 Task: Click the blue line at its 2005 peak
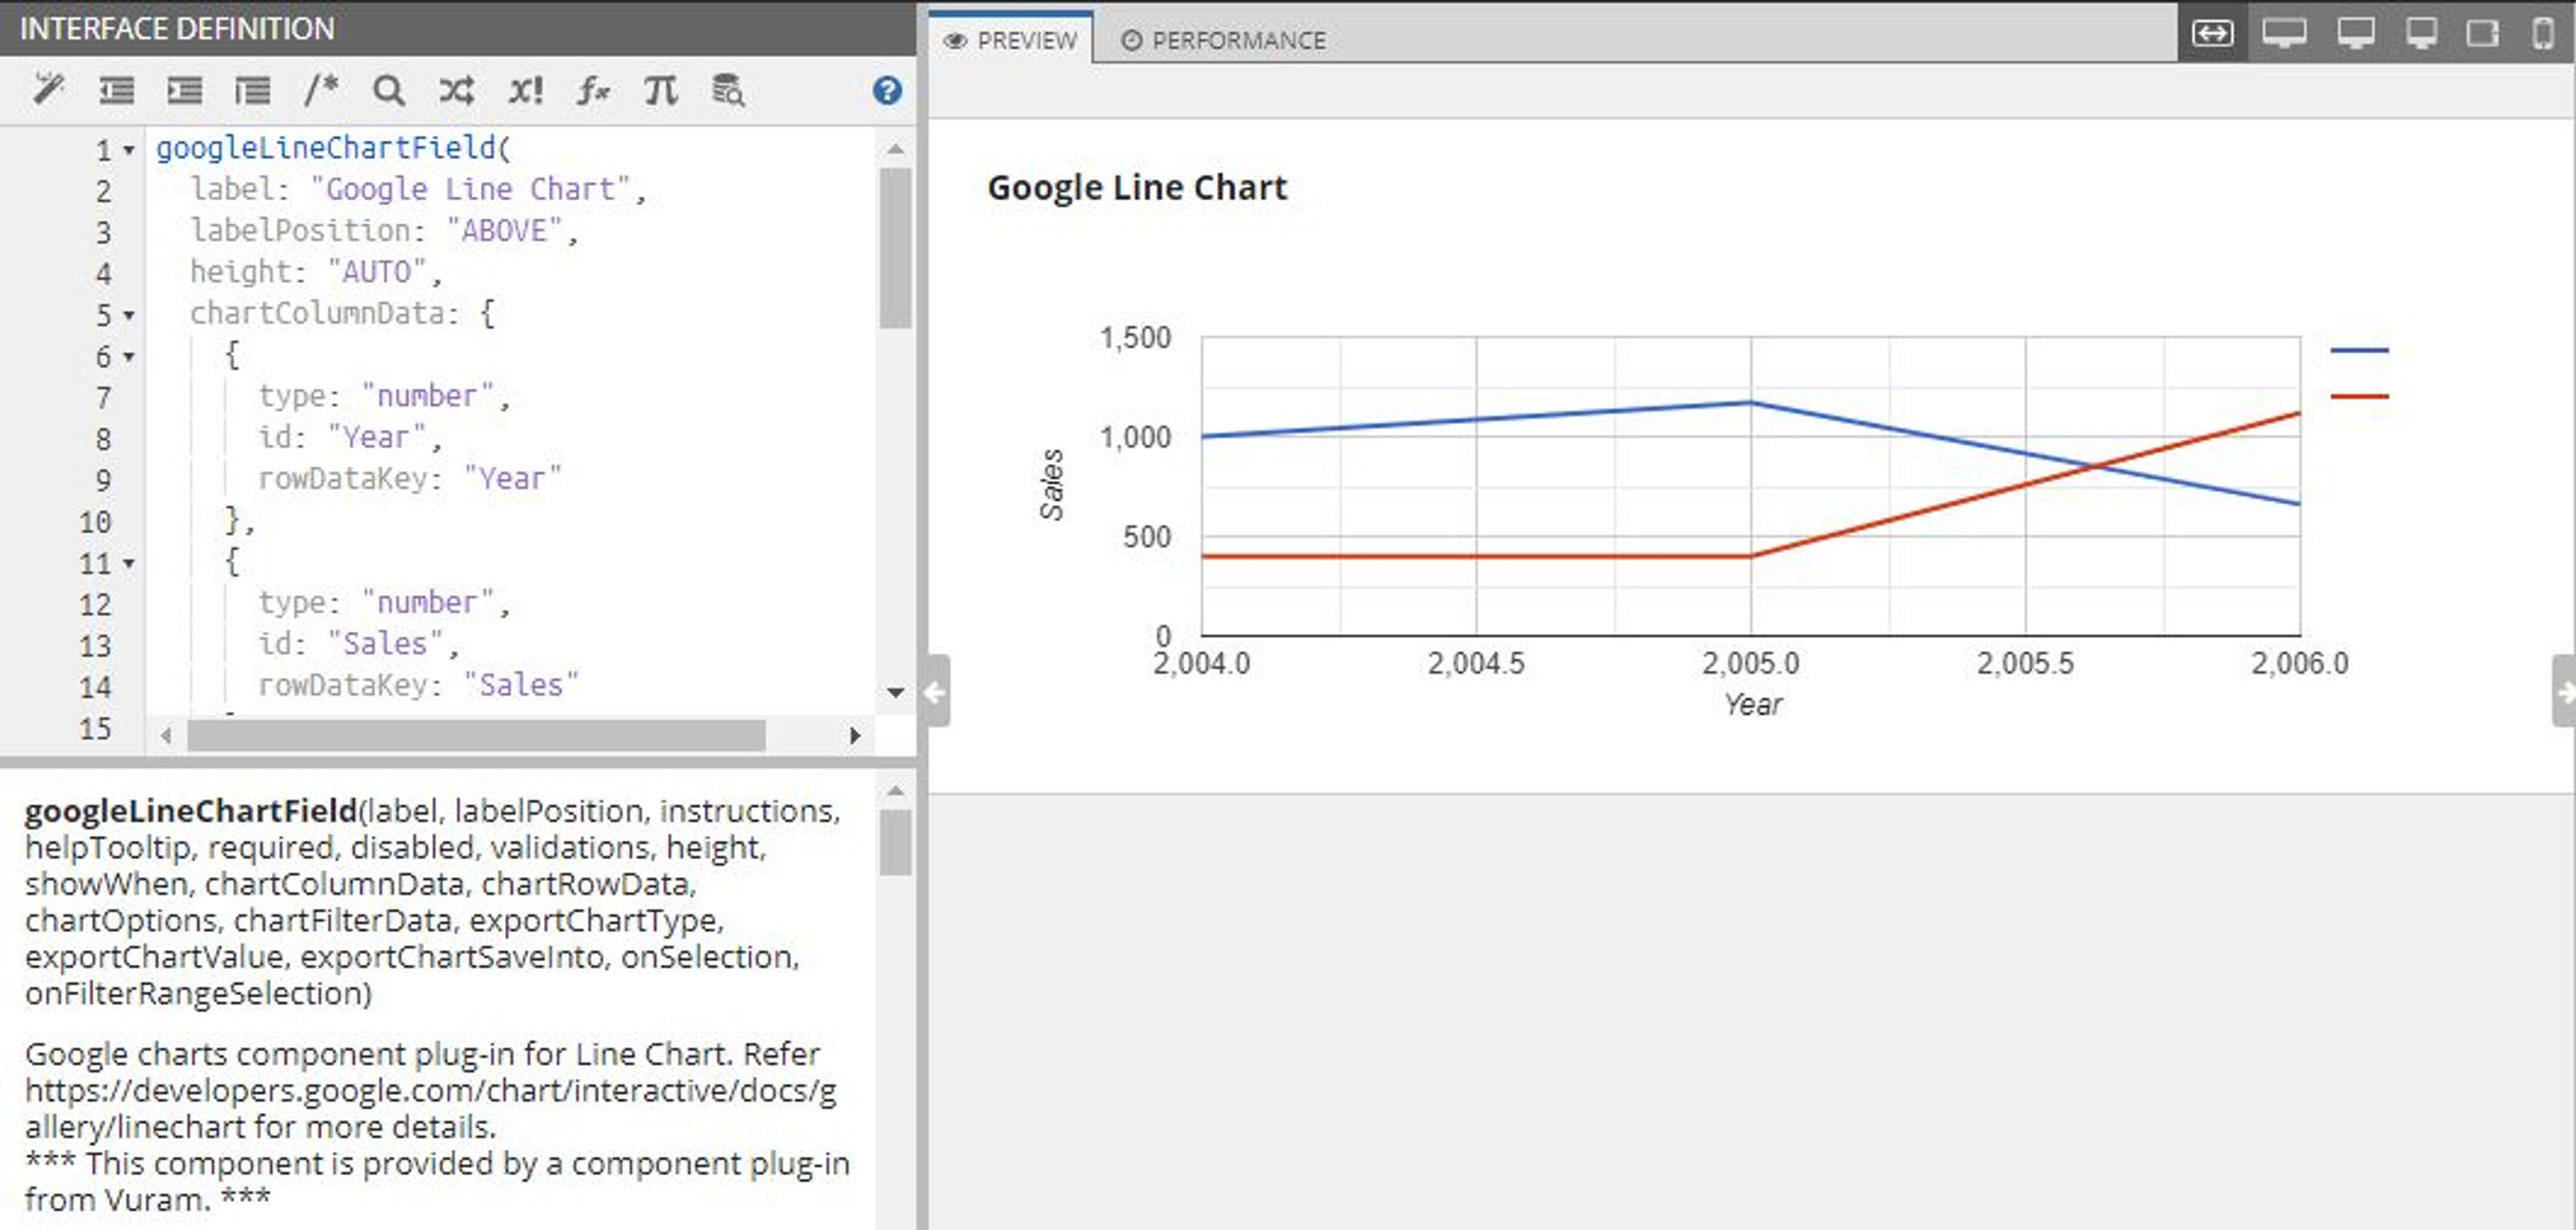[1750, 403]
